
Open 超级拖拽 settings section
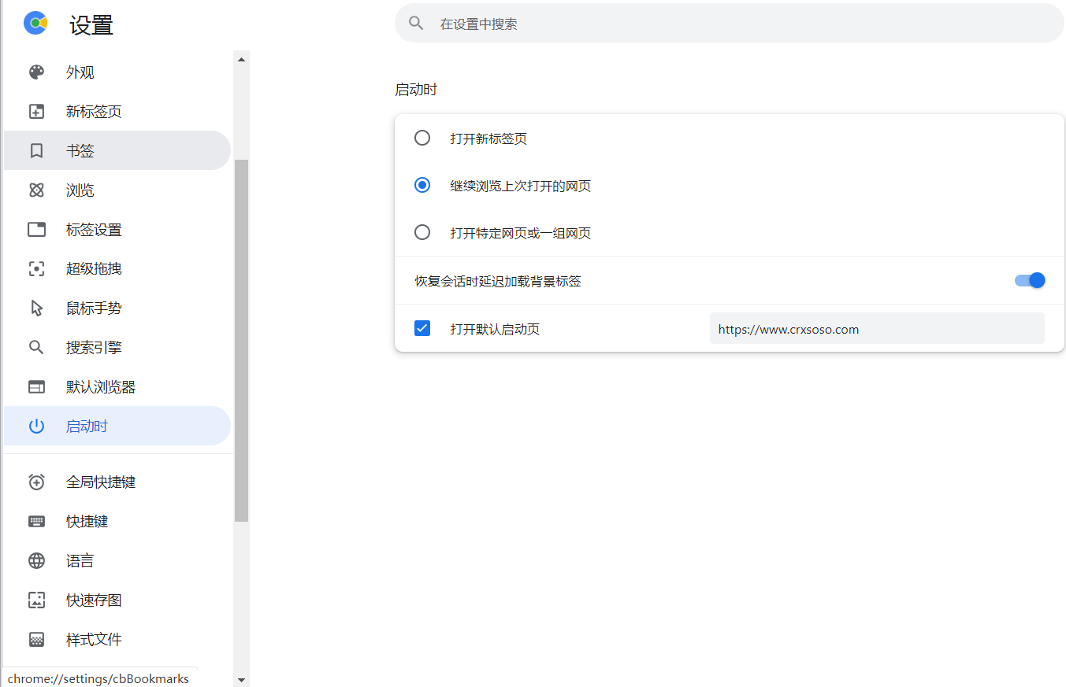[117, 269]
